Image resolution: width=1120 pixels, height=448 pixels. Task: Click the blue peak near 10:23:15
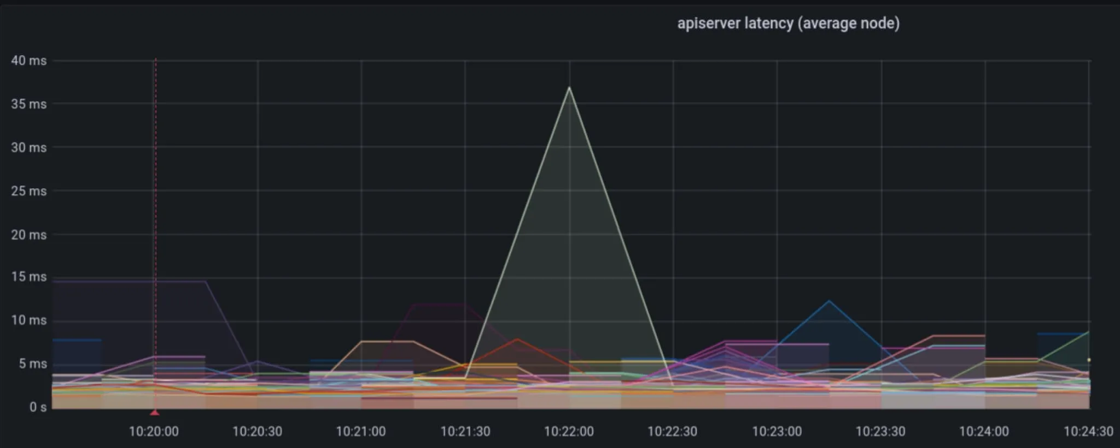[x=829, y=301]
